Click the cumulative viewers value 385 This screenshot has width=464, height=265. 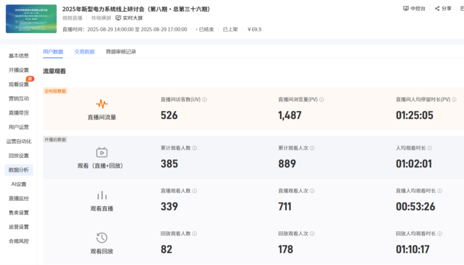pyautogui.click(x=169, y=164)
